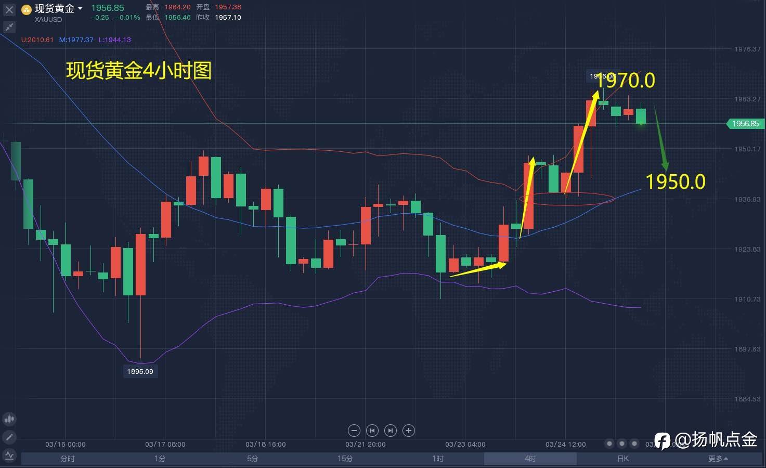
Task: Switch to the 15分 timeframe tab
Action: coord(345,459)
